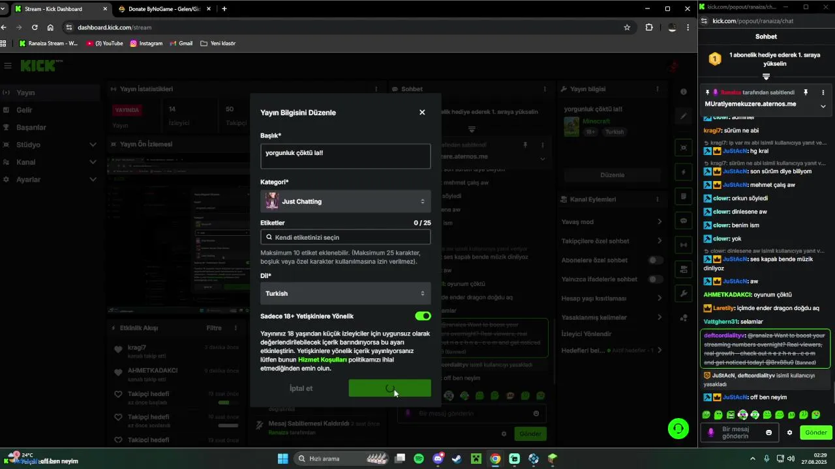Click the Minecraft category link in Yayın bilgisi
Screen dimensions: 835x469
(596, 122)
